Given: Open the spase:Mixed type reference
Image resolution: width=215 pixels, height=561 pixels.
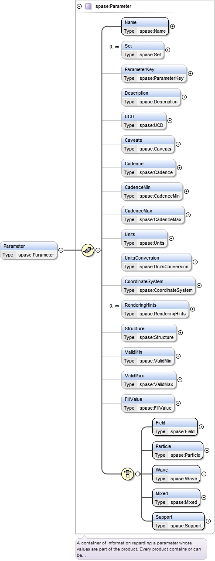Looking at the screenshot, I should (x=184, y=502).
